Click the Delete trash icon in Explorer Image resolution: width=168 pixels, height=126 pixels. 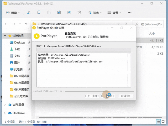point(79,13)
